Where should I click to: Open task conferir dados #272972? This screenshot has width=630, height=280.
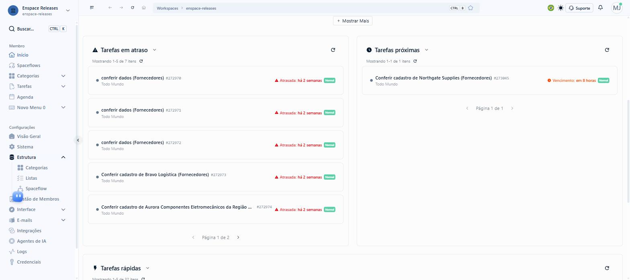coord(216,145)
